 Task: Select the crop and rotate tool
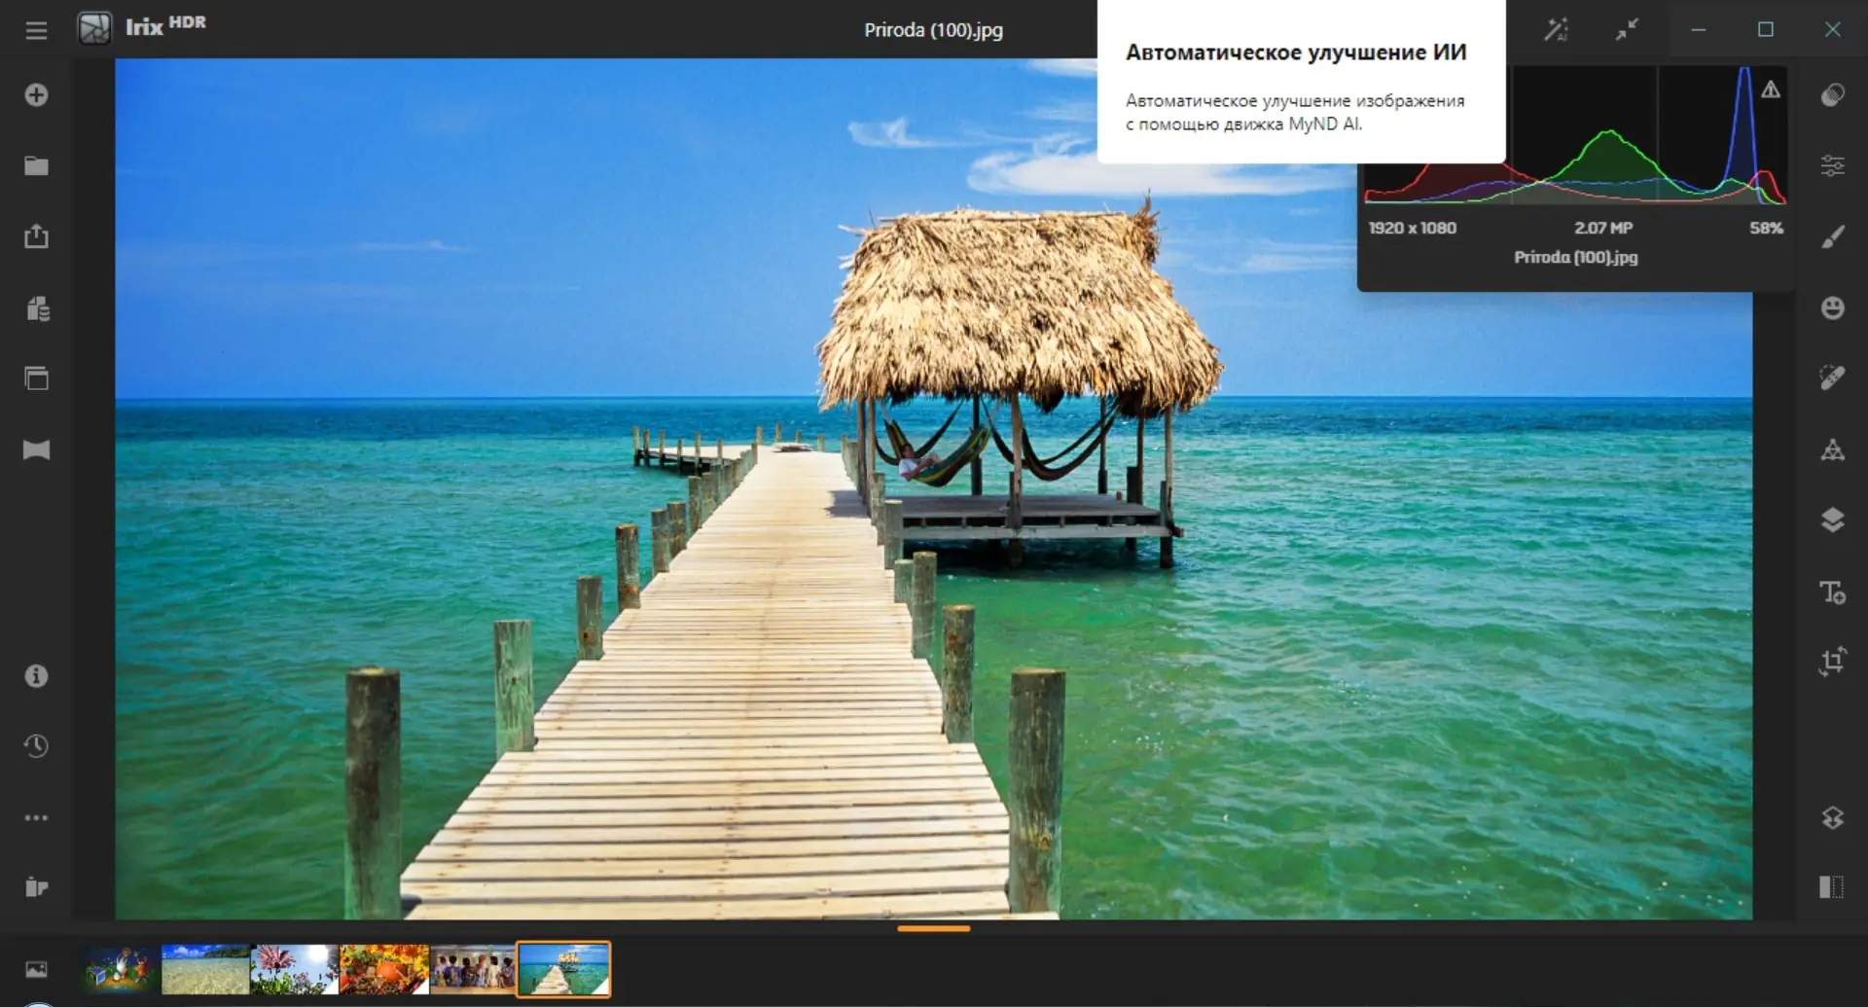click(x=1833, y=662)
